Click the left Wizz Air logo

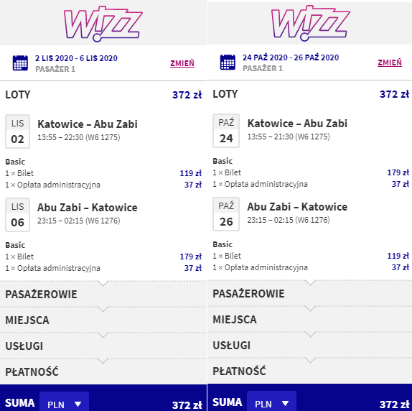pyautogui.click(x=103, y=24)
